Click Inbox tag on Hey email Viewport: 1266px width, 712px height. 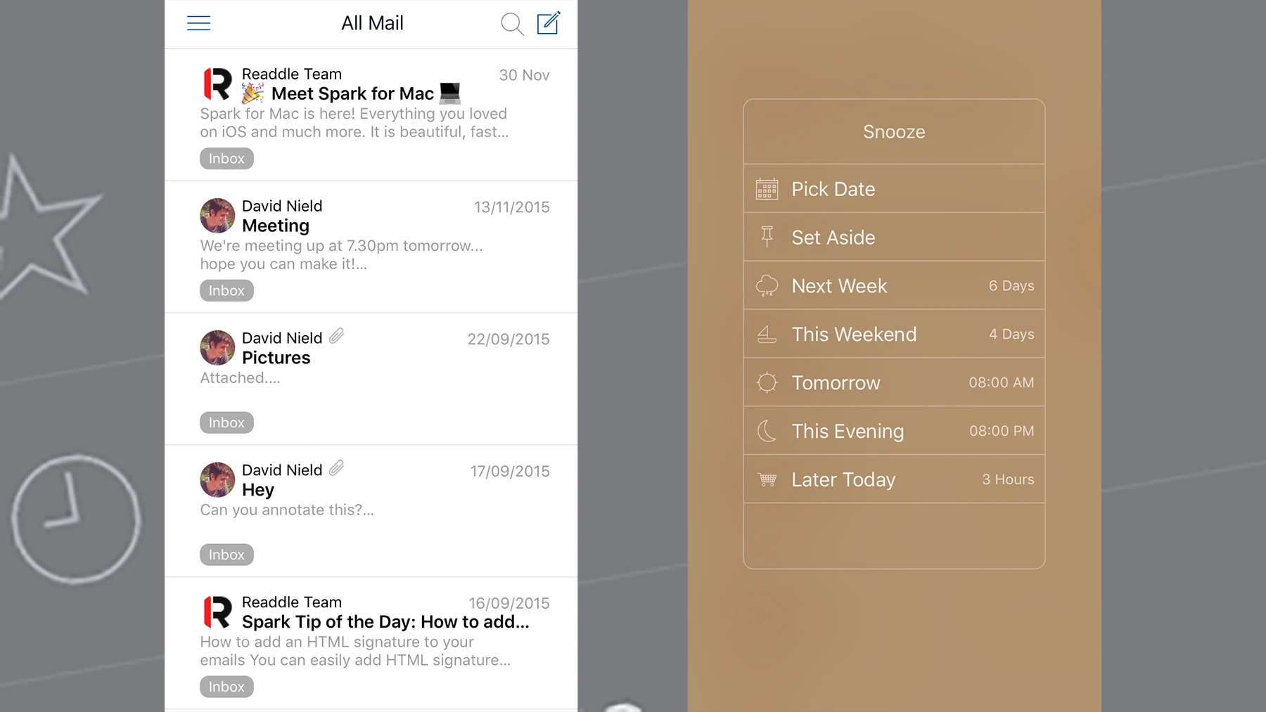(x=226, y=555)
